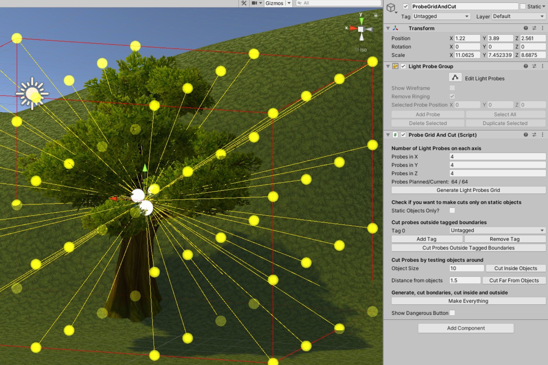Click the camera icon in scene toolbar

(254, 3)
